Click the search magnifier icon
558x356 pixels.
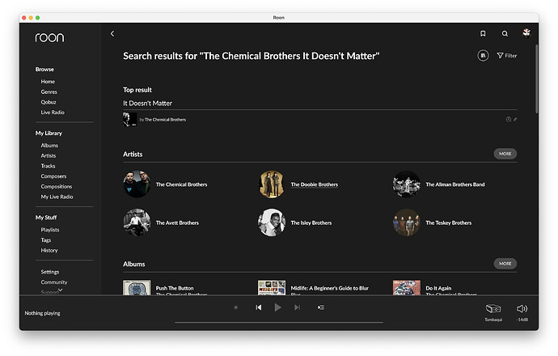point(505,33)
